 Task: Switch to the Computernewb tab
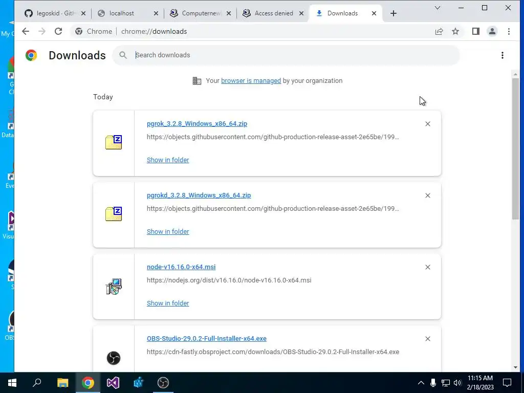tap(201, 13)
